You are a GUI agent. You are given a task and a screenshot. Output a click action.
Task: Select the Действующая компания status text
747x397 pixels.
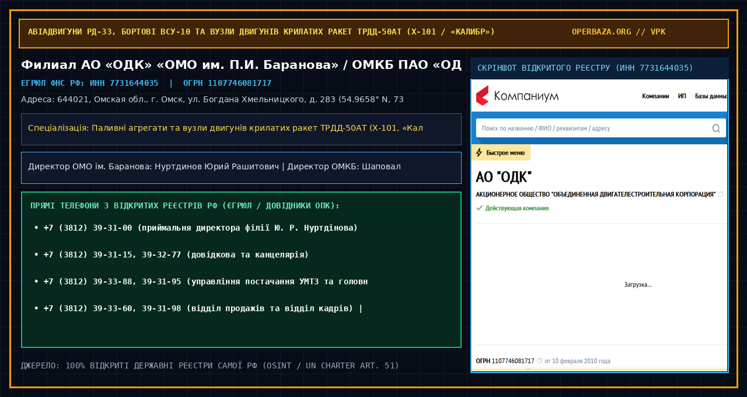click(516, 208)
